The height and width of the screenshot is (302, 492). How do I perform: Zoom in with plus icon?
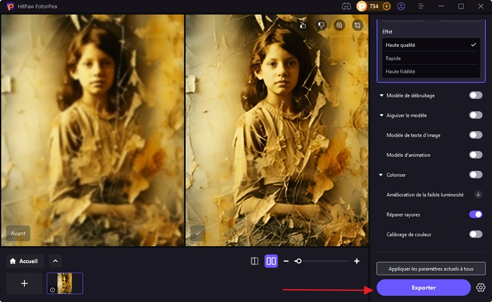pos(357,261)
